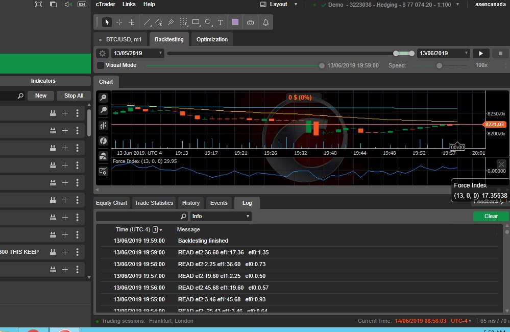Click the log search input field
The image size is (510, 332).
click(138, 216)
